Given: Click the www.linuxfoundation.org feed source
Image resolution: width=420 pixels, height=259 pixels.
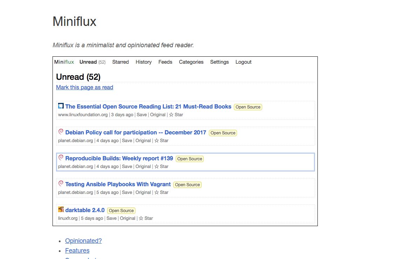Looking at the screenshot, I should 83,115.
